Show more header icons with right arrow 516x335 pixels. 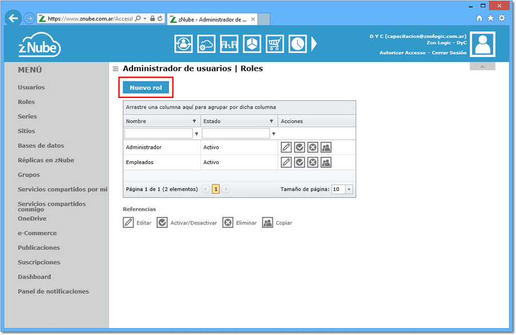pyautogui.click(x=315, y=44)
